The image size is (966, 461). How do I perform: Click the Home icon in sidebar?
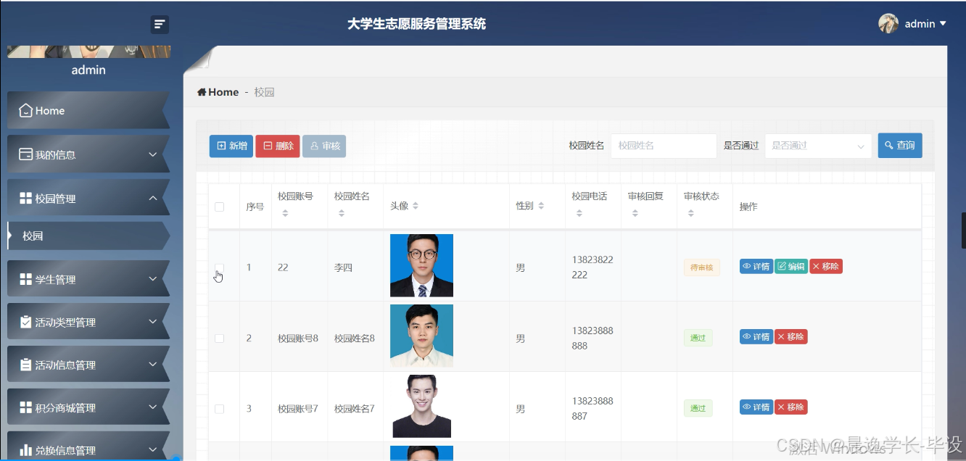coord(25,110)
